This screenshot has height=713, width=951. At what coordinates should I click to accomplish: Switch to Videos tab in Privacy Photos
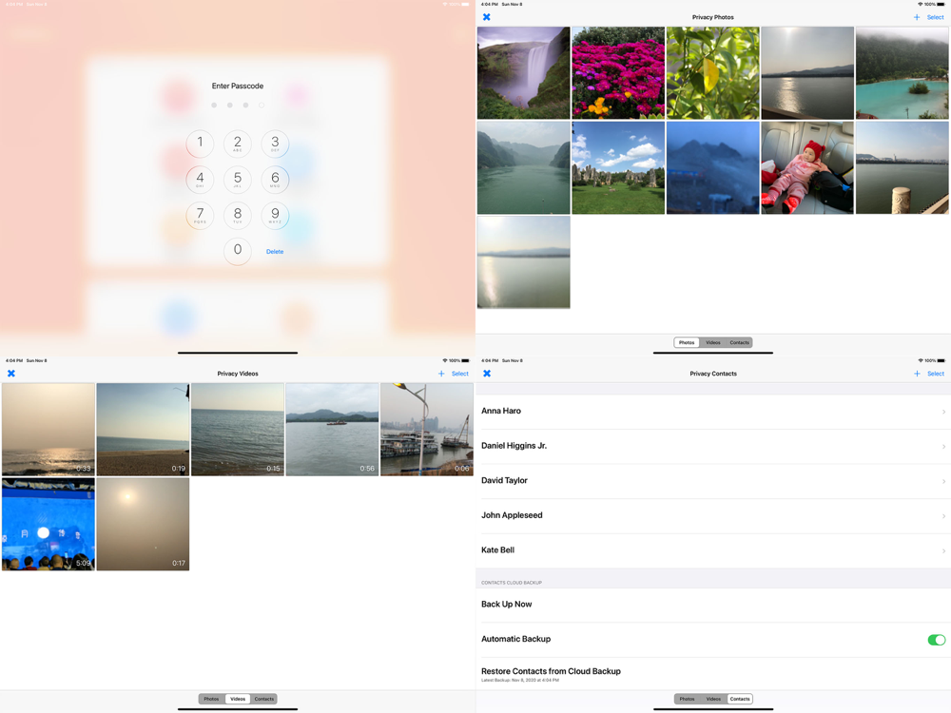(x=713, y=342)
